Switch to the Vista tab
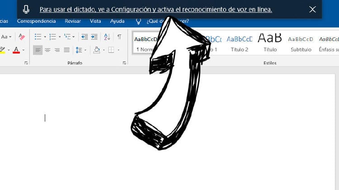This screenshot has width=339, height=190. 95,21
